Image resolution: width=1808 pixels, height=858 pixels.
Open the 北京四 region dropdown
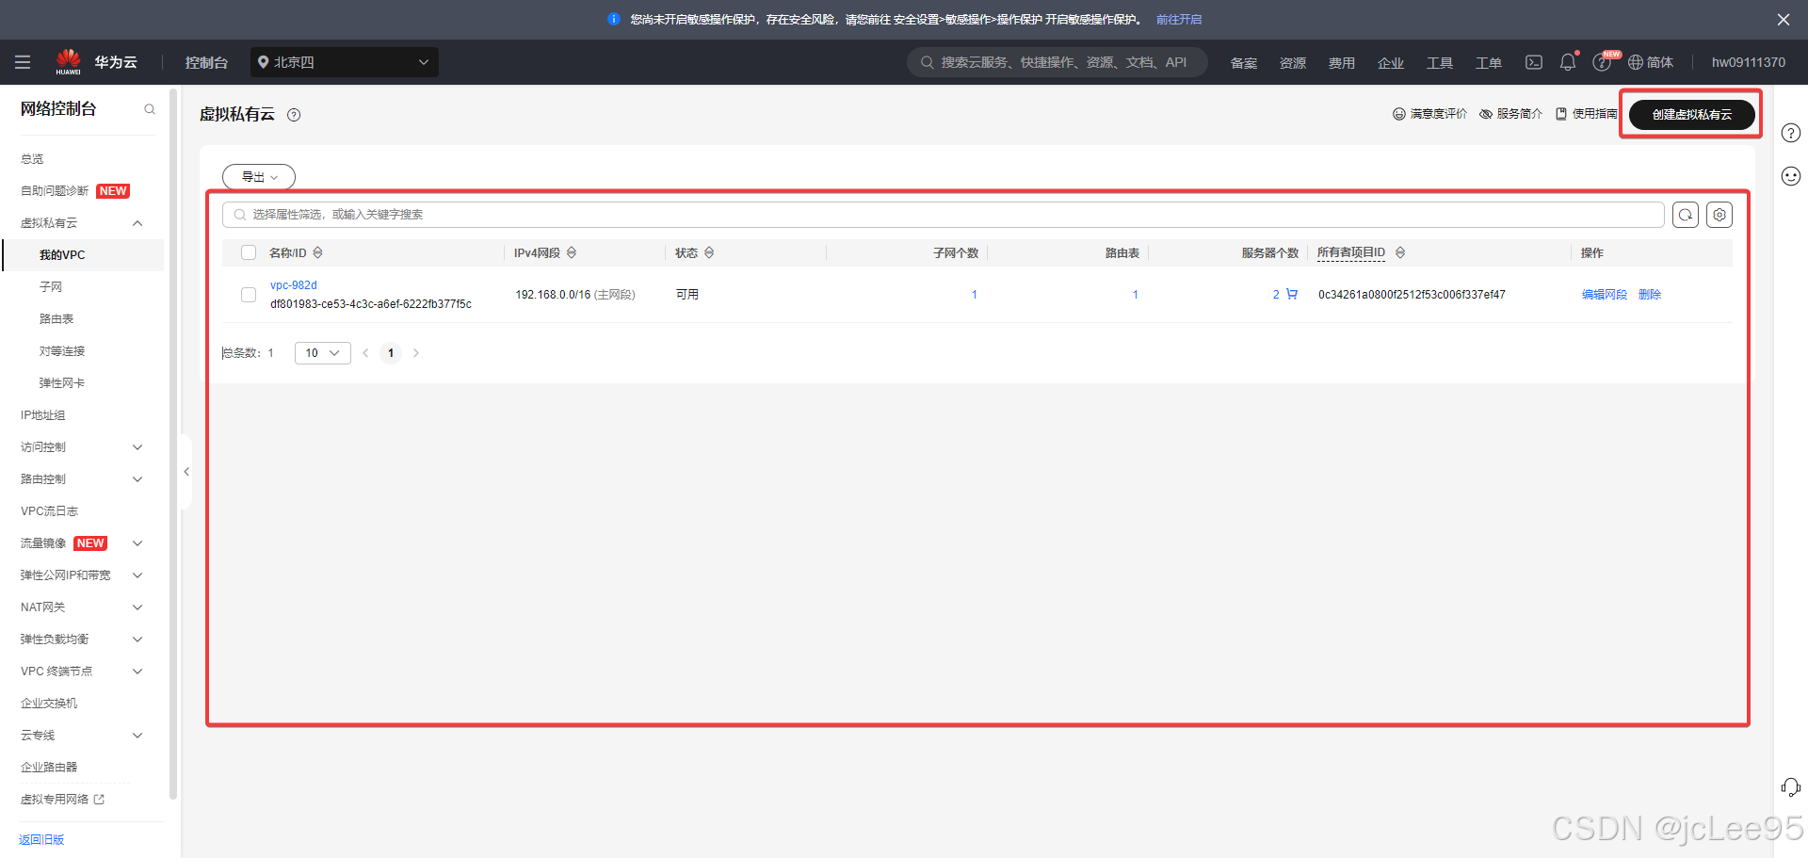345,62
